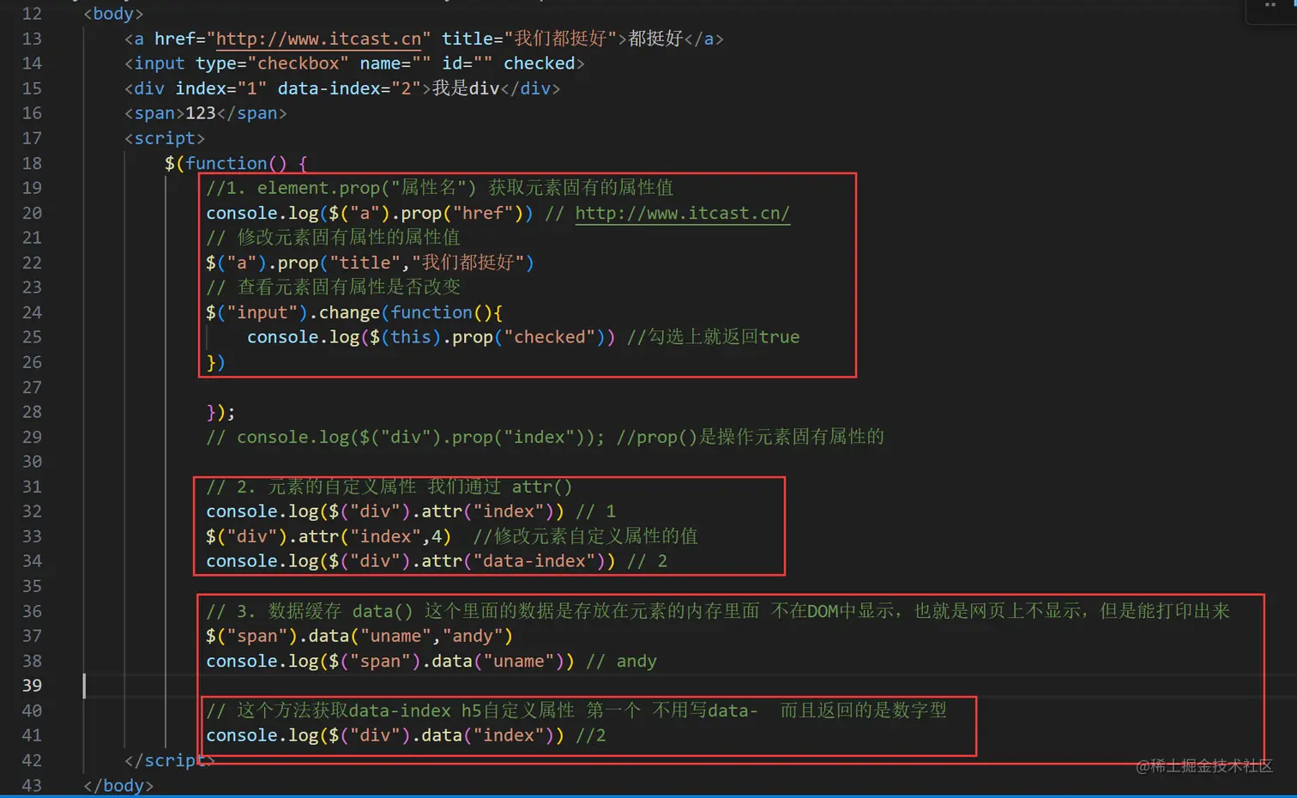Click line number 36 in the gutter
1297x798 pixels.
(32, 611)
